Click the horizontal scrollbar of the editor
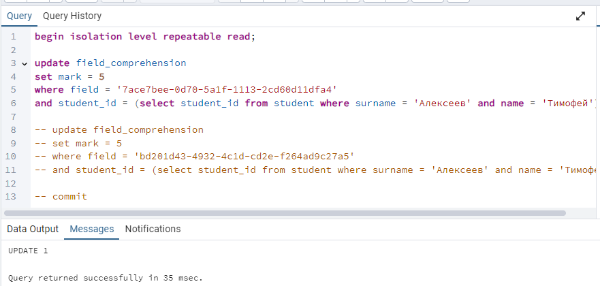The width and height of the screenshot is (600, 286). tap(285, 213)
